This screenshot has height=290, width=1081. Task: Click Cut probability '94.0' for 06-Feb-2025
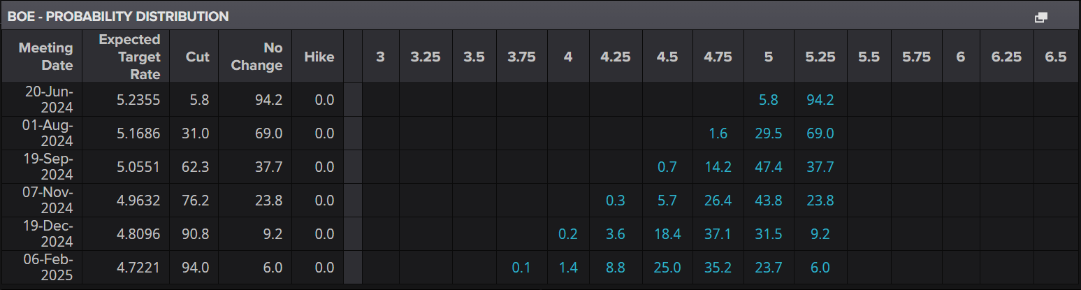tap(196, 268)
